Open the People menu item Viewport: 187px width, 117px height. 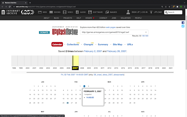[138, 18]
